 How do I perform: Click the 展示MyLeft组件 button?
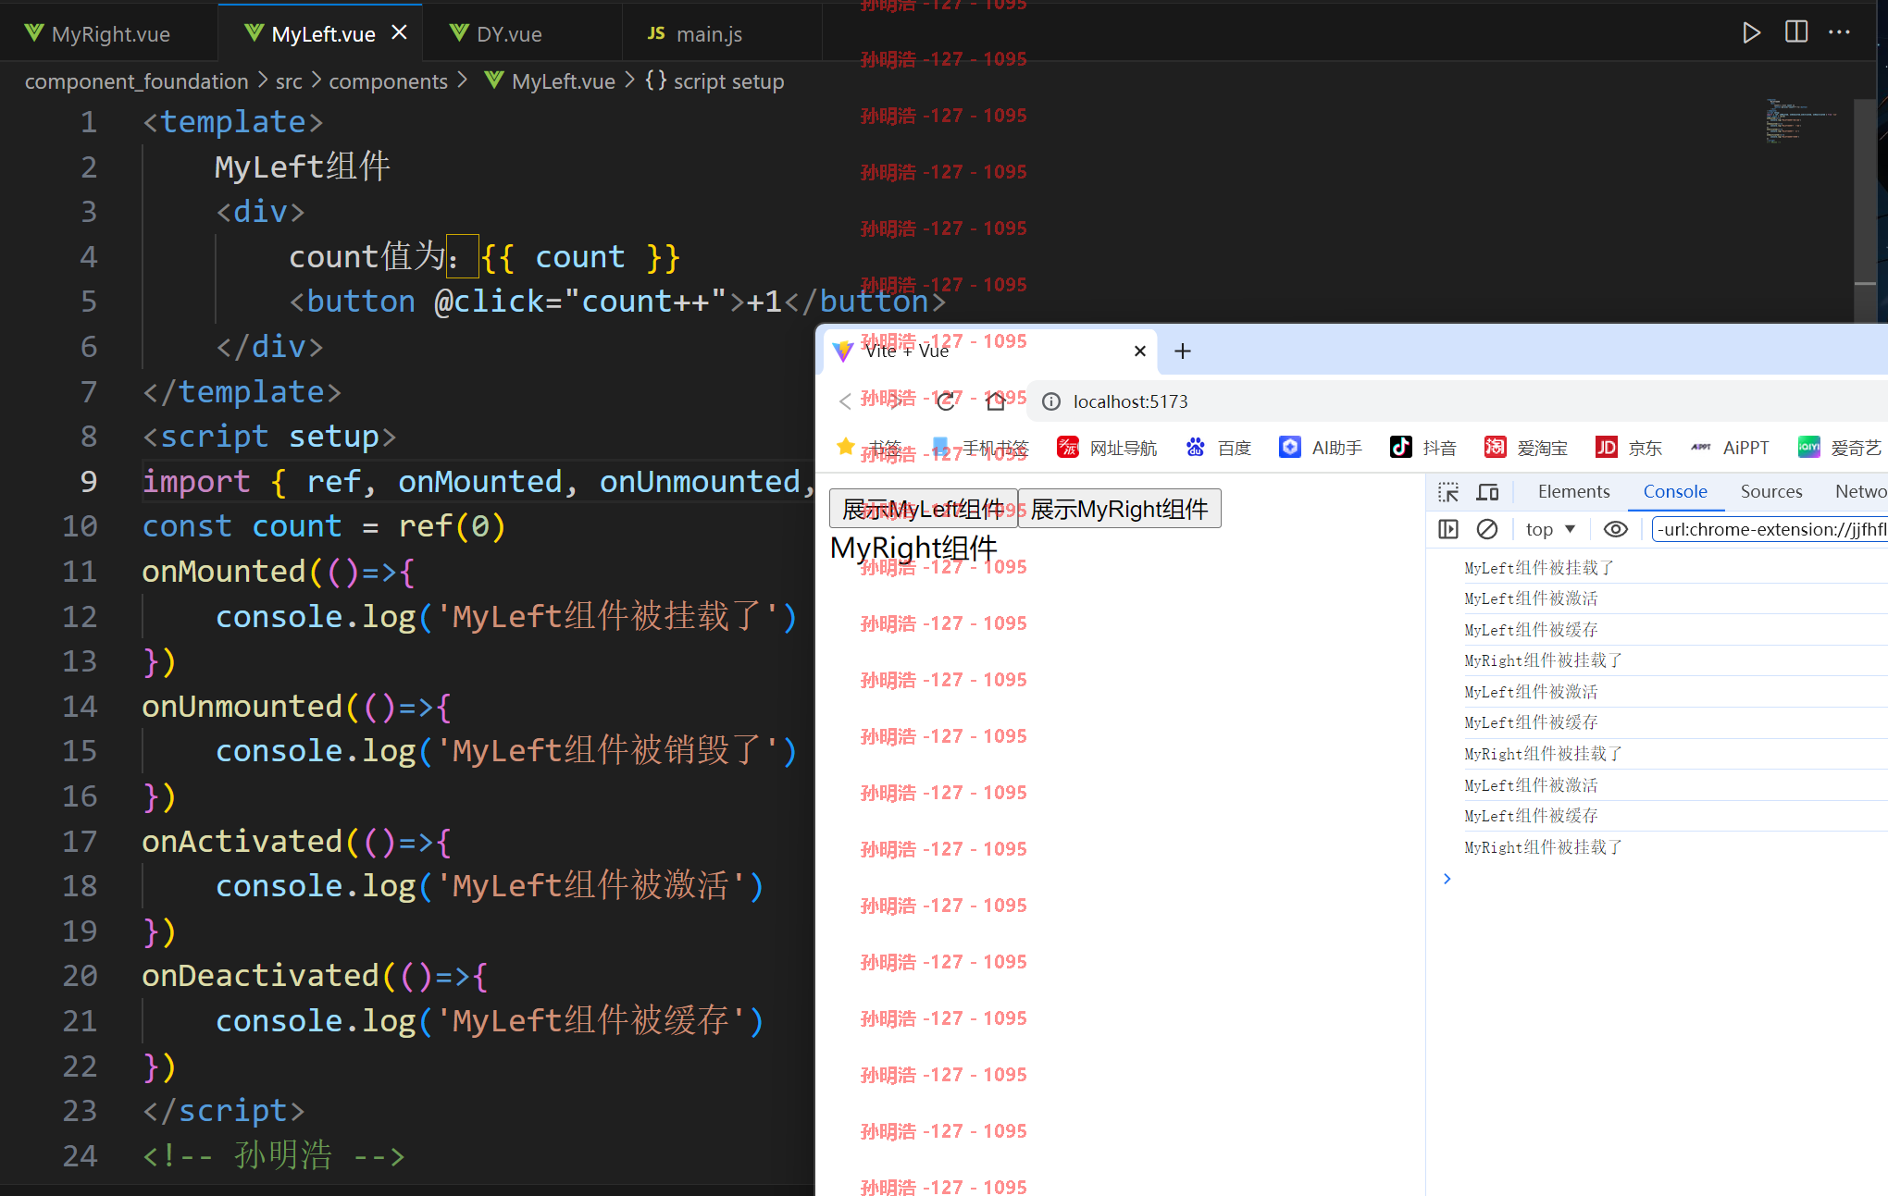(924, 509)
